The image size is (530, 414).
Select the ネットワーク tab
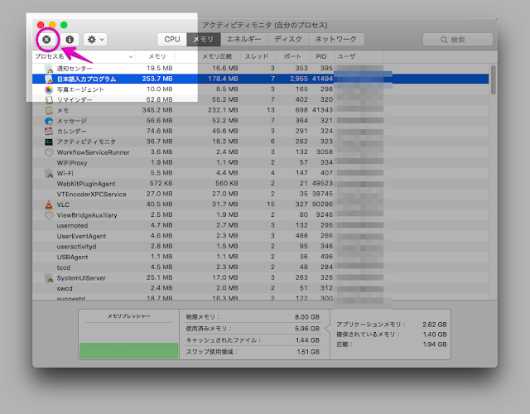pyautogui.click(x=335, y=39)
